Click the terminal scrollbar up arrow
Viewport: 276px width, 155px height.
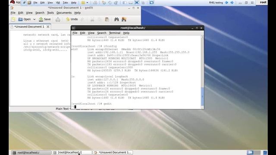[202, 37]
